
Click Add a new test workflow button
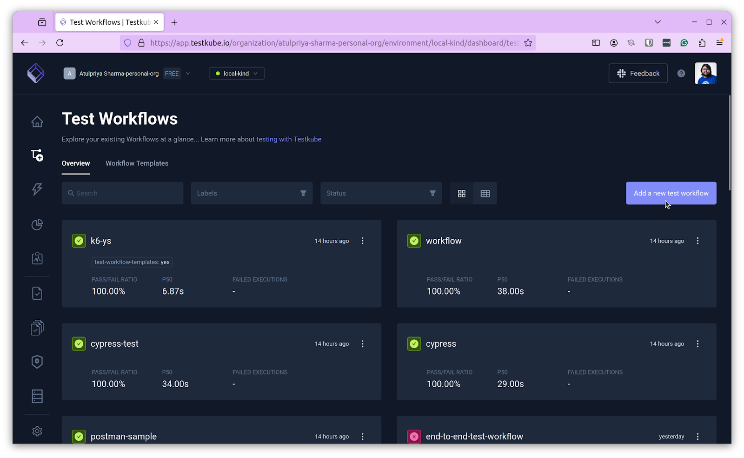coord(671,193)
